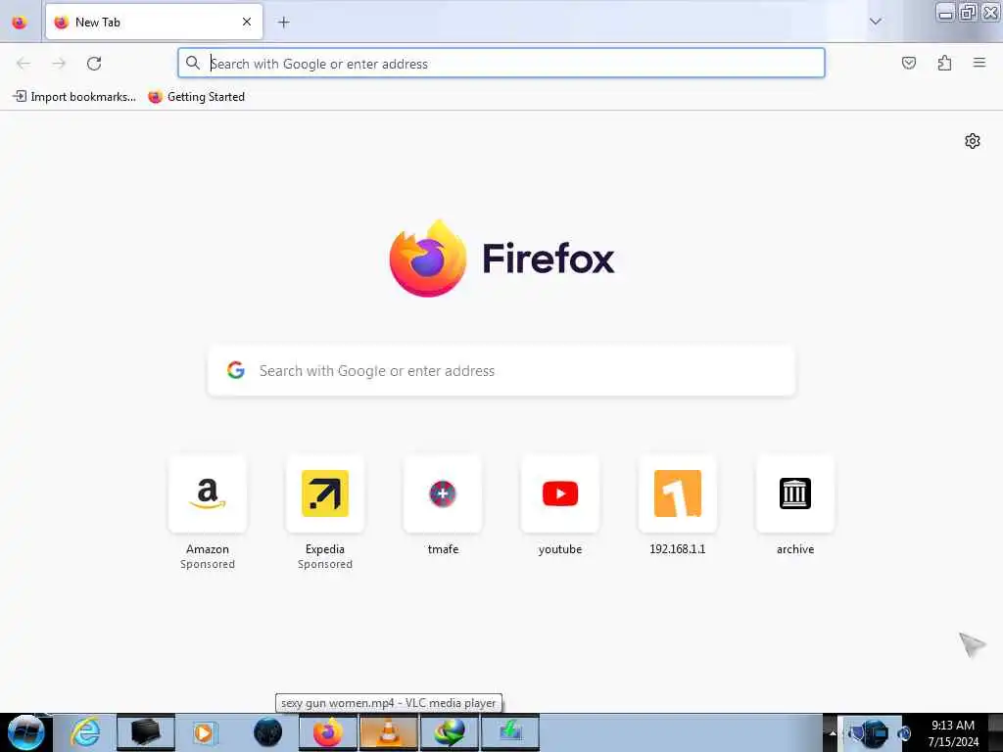1003x752 pixels.
Task: Launch Internet Explorer from the taskbar
Action: [x=86, y=732]
